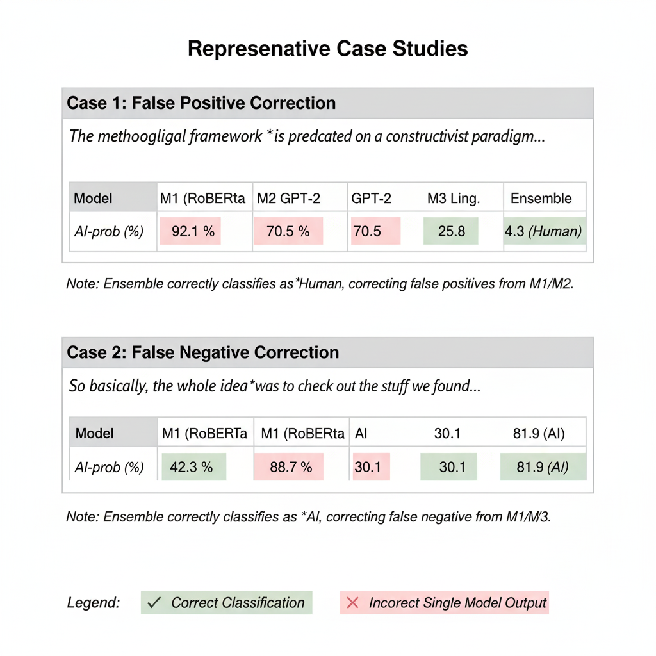The image size is (656, 656).
Task: Click the red 70.5 % cell with percent sign
Action: click(x=288, y=231)
